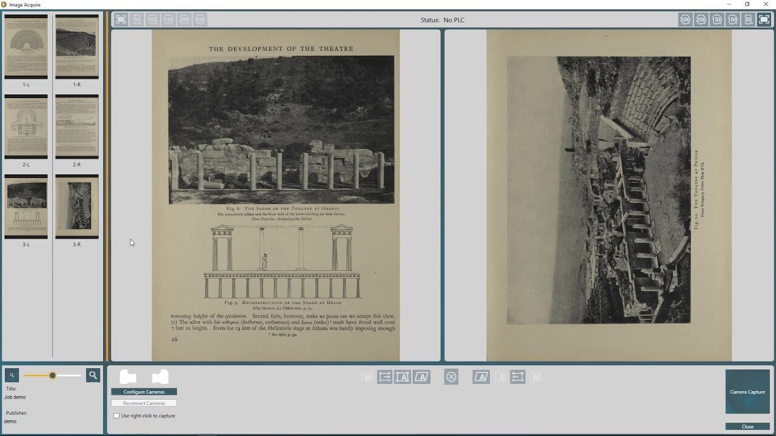Click fit-to-window icon in left viewer toolbar
776x436 pixels.
pyautogui.click(x=121, y=19)
